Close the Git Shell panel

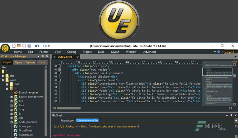coord(235,115)
